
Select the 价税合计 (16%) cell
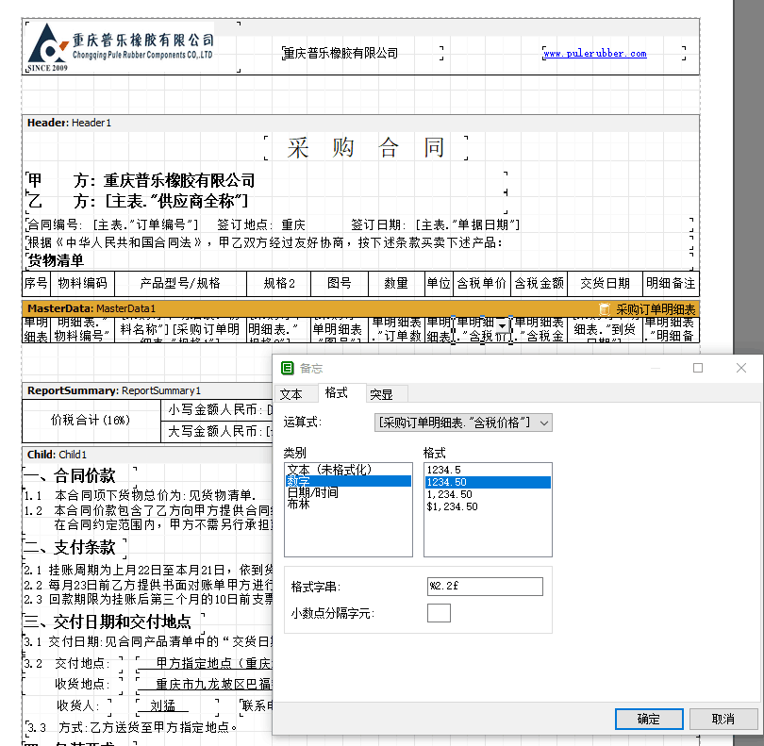(x=91, y=421)
